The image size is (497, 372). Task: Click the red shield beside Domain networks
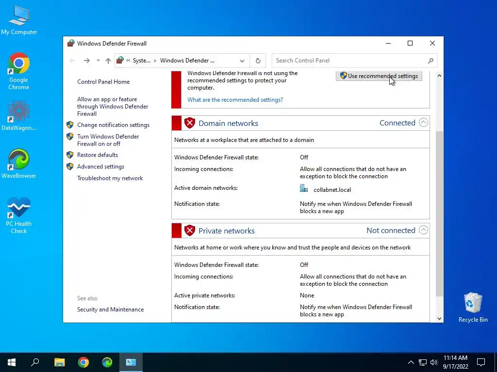[190, 123]
